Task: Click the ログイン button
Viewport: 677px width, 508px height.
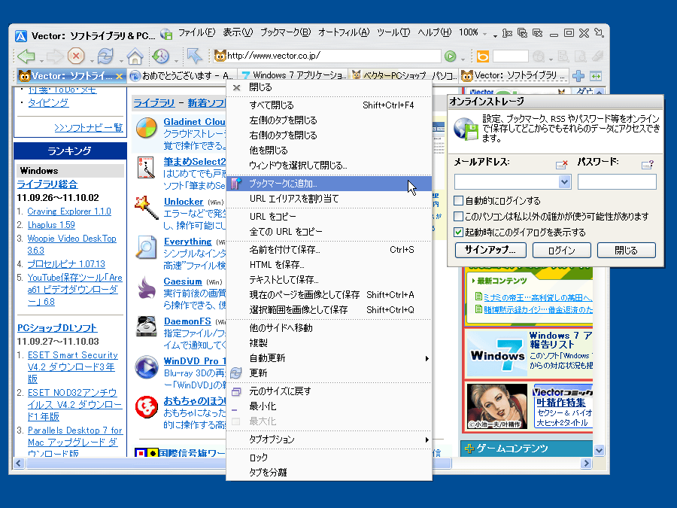Action: (562, 250)
